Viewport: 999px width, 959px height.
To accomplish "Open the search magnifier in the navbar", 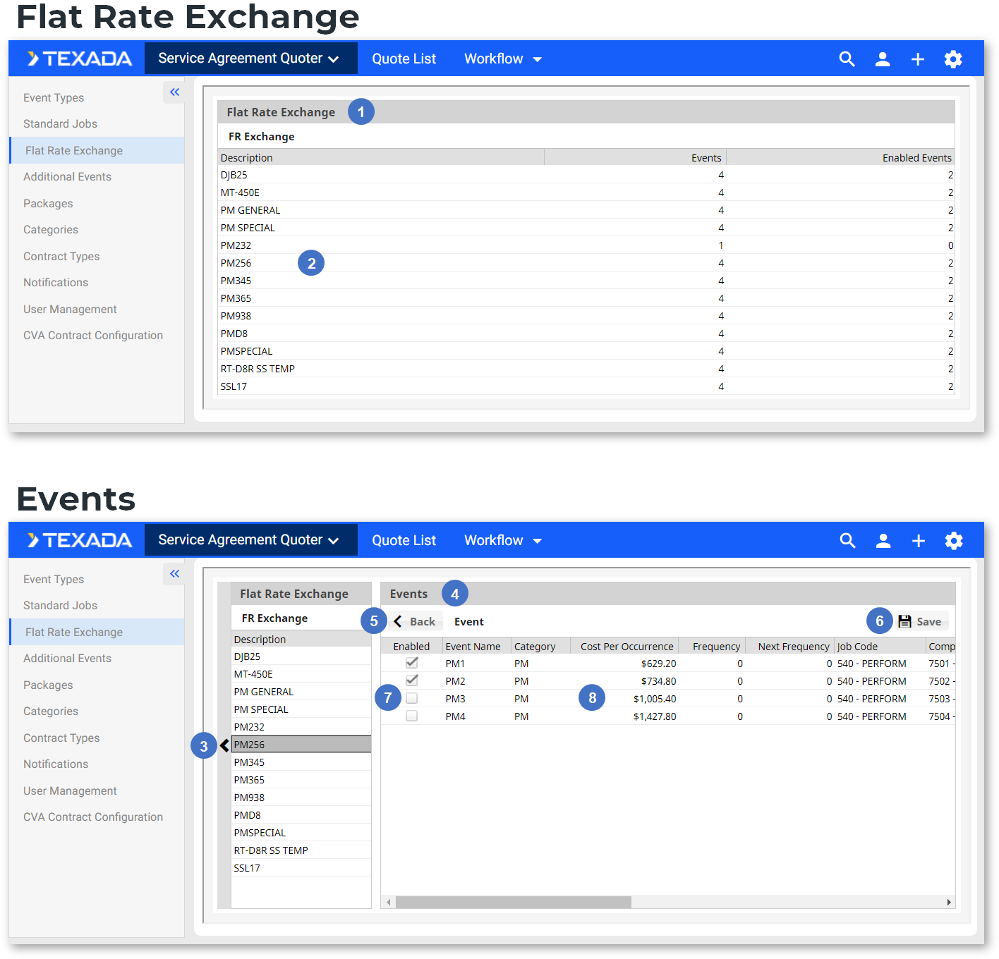I will coord(847,59).
